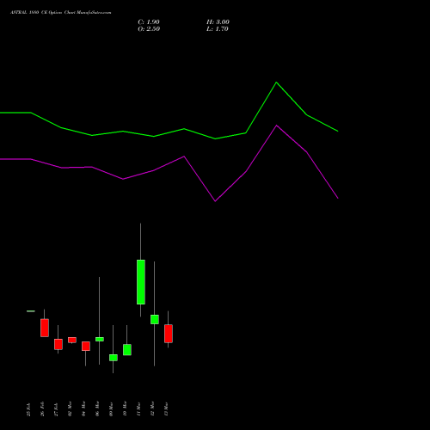430x430 pixels.
Task: Click the purple indicator line's lowest dip
Action: point(215,201)
